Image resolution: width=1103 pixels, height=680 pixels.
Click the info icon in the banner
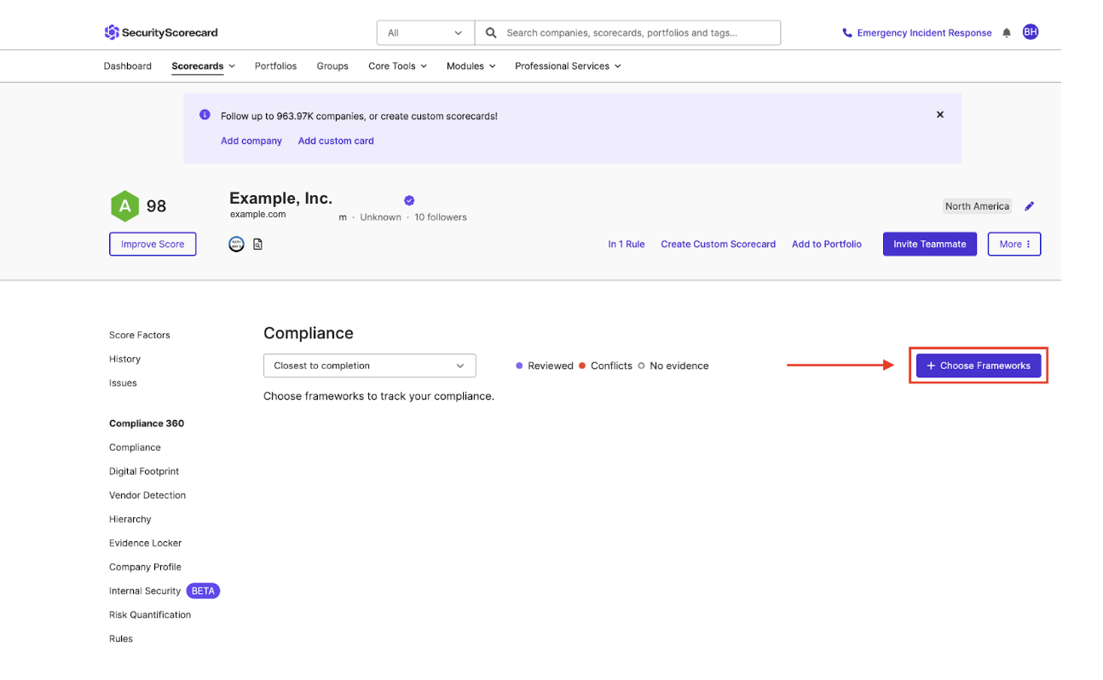coord(205,114)
